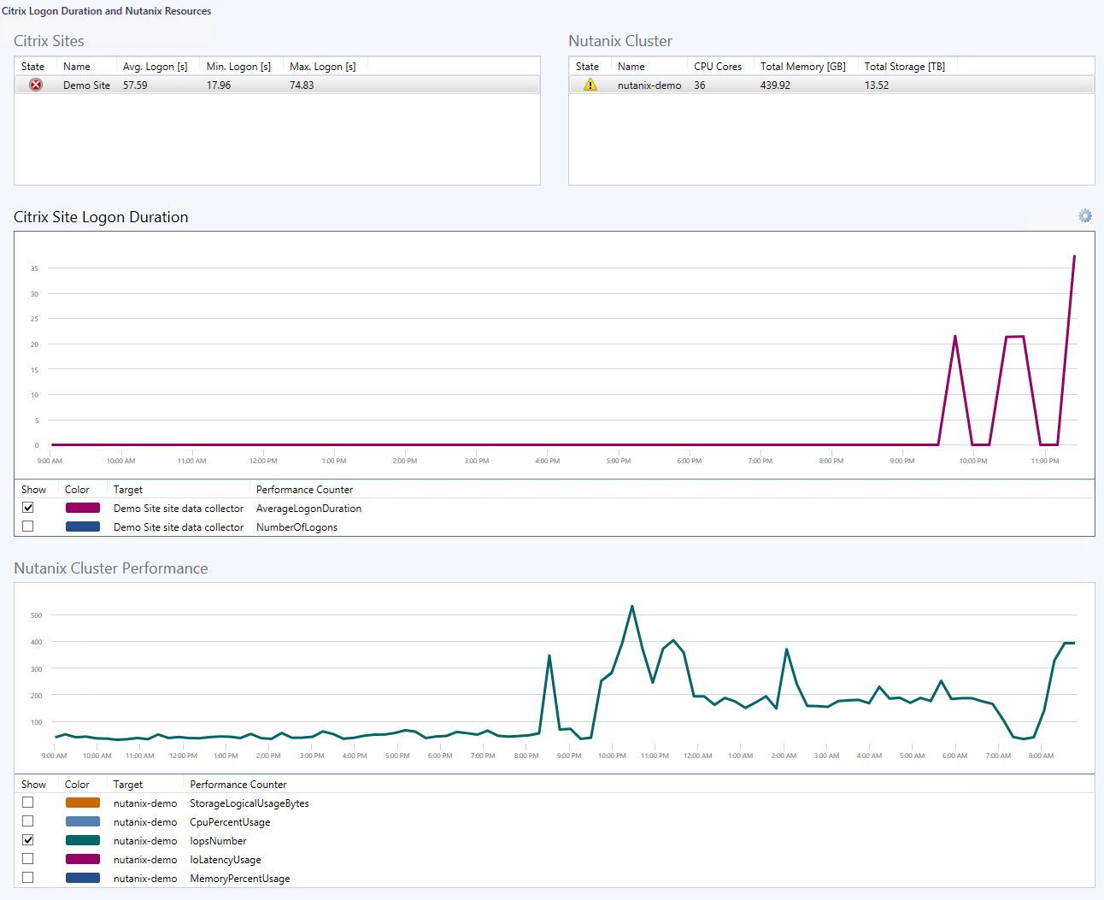Image resolution: width=1104 pixels, height=900 pixels.
Task: Click the MemoryPercentUsage counter name
Action: pos(240,879)
